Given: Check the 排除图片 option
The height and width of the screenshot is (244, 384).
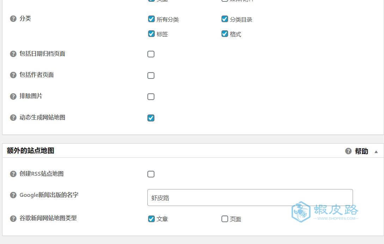Looking at the screenshot, I should 151,96.
